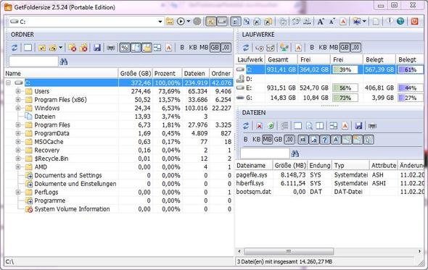The width and height of the screenshot is (428, 270).
Task: Click the save disk icon in ORDNER toolbar
Action: [97, 48]
